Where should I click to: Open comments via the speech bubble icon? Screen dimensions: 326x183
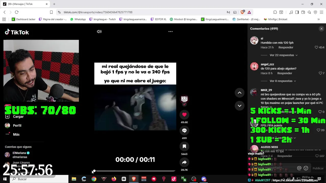point(184,130)
